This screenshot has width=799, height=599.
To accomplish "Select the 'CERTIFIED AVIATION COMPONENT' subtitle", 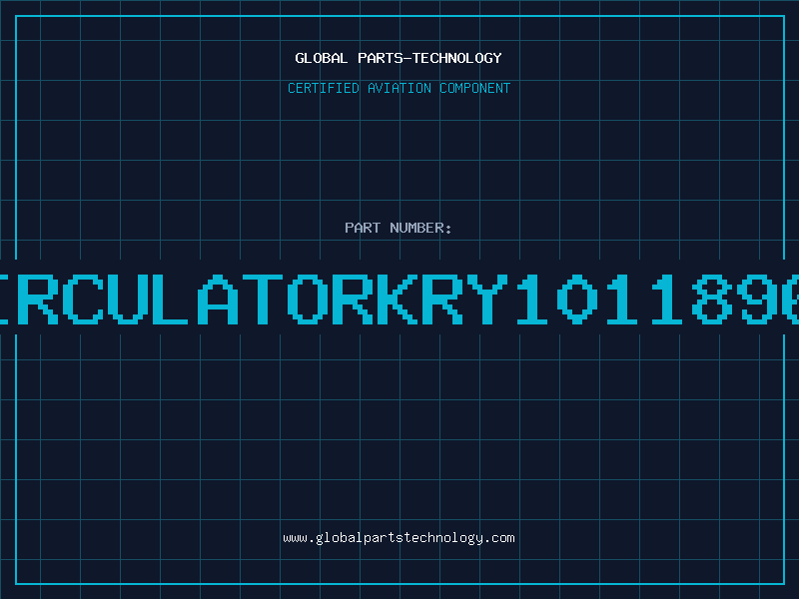I will click(x=399, y=88).
